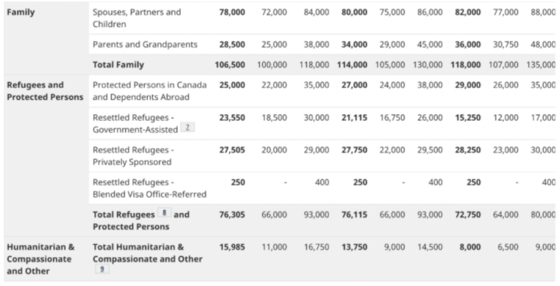Select Resettled Refugees - Privately Sponsored label
The width and height of the screenshot is (560, 286).
pos(134,156)
